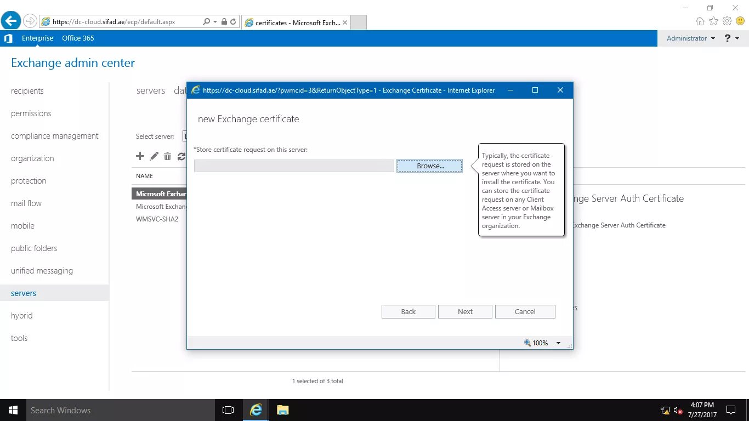Click the delete trash icon

168,156
